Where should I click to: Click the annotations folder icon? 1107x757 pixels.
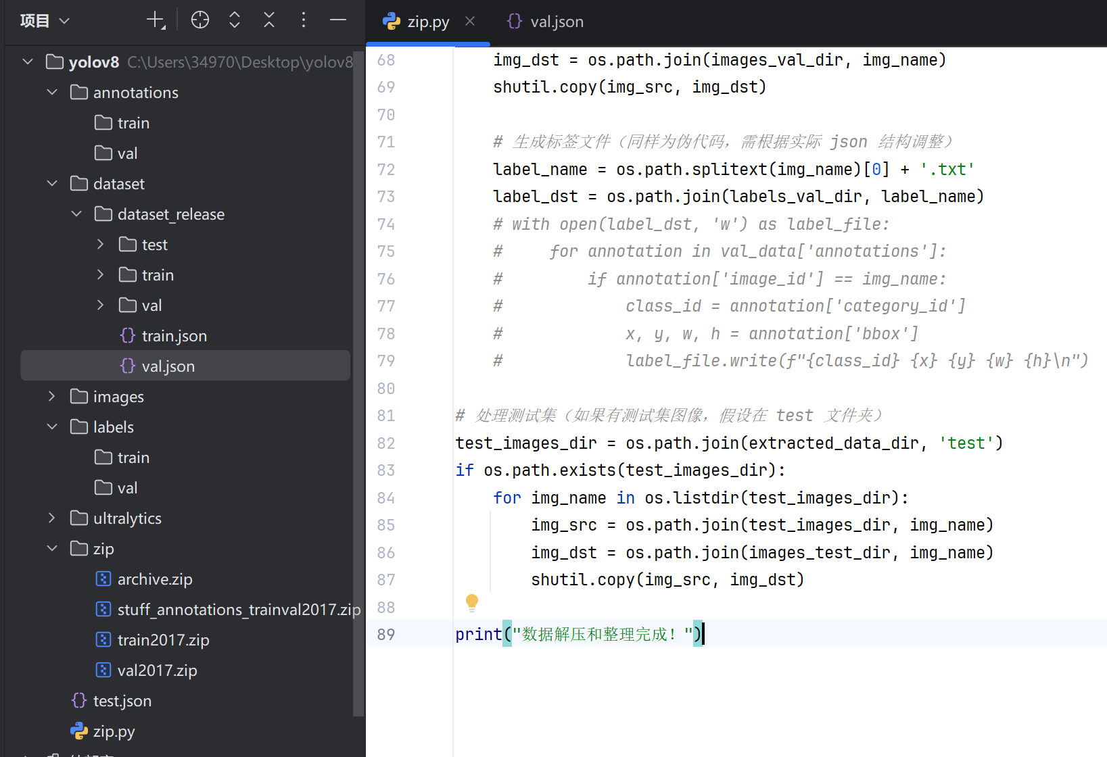79,92
